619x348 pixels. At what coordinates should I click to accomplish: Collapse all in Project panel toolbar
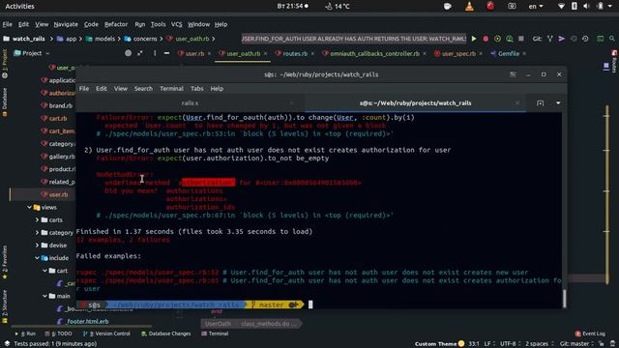(x=140, y=53)
